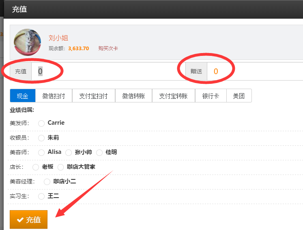Screen dimensions: 303x230
Task: Open the 购买次卡 link
Action: click(108, 49)
